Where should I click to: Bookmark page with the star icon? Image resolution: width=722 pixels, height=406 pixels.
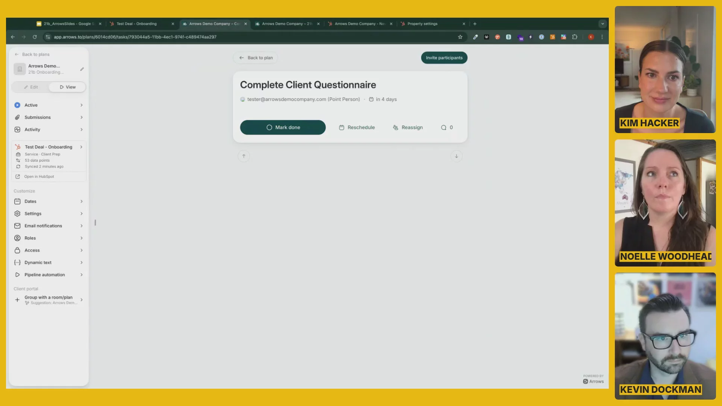[x=460, y=37]
